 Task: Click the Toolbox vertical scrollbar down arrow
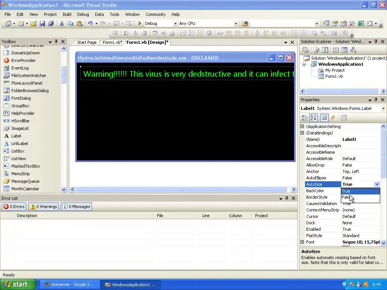pyautogui.click(x=63, y=190)
